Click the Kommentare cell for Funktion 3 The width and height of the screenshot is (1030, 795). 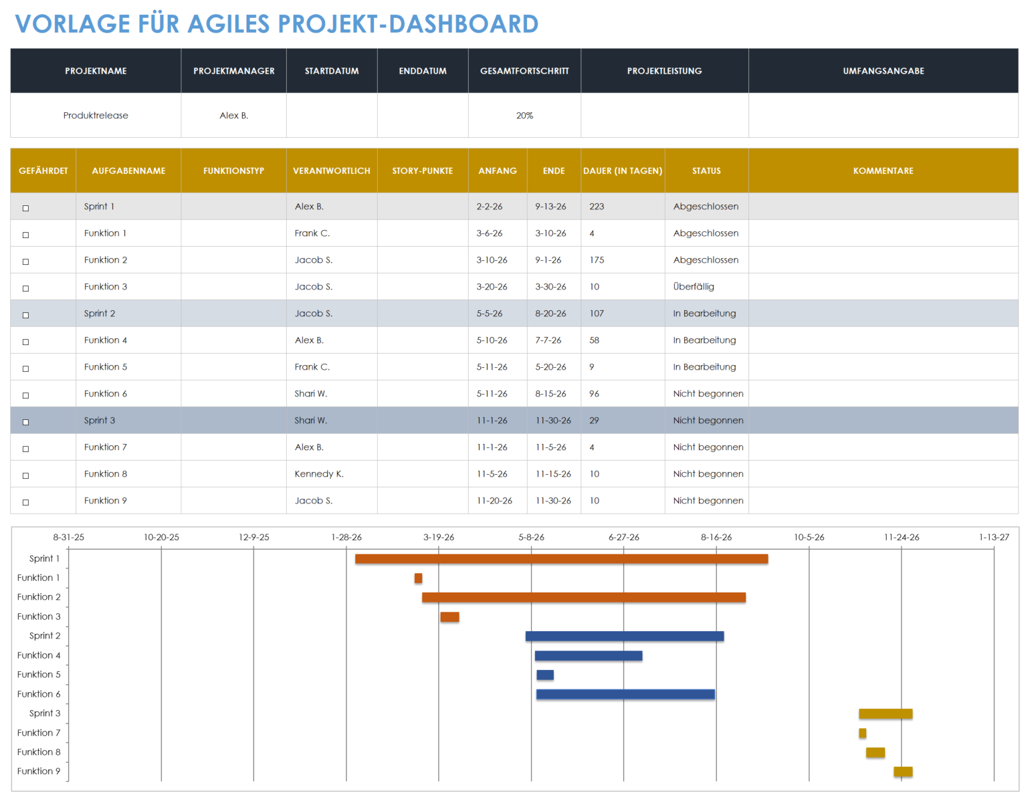[884, 287]
